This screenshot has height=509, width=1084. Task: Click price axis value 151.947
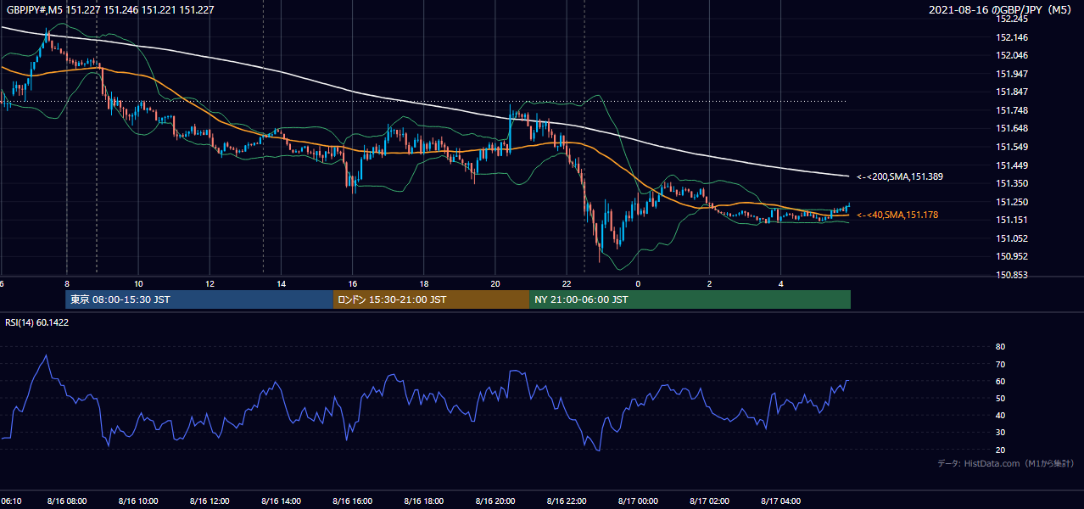[1011, 74]
